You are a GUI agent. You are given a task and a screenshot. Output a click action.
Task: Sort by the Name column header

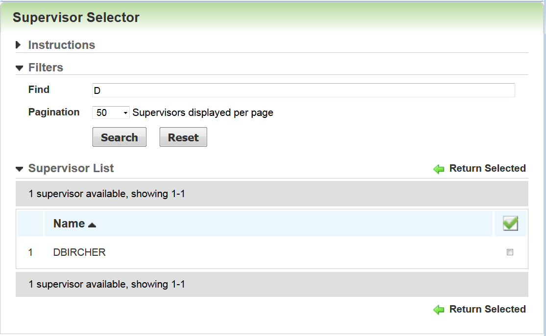pyautogui.click(x=69, y=224)
